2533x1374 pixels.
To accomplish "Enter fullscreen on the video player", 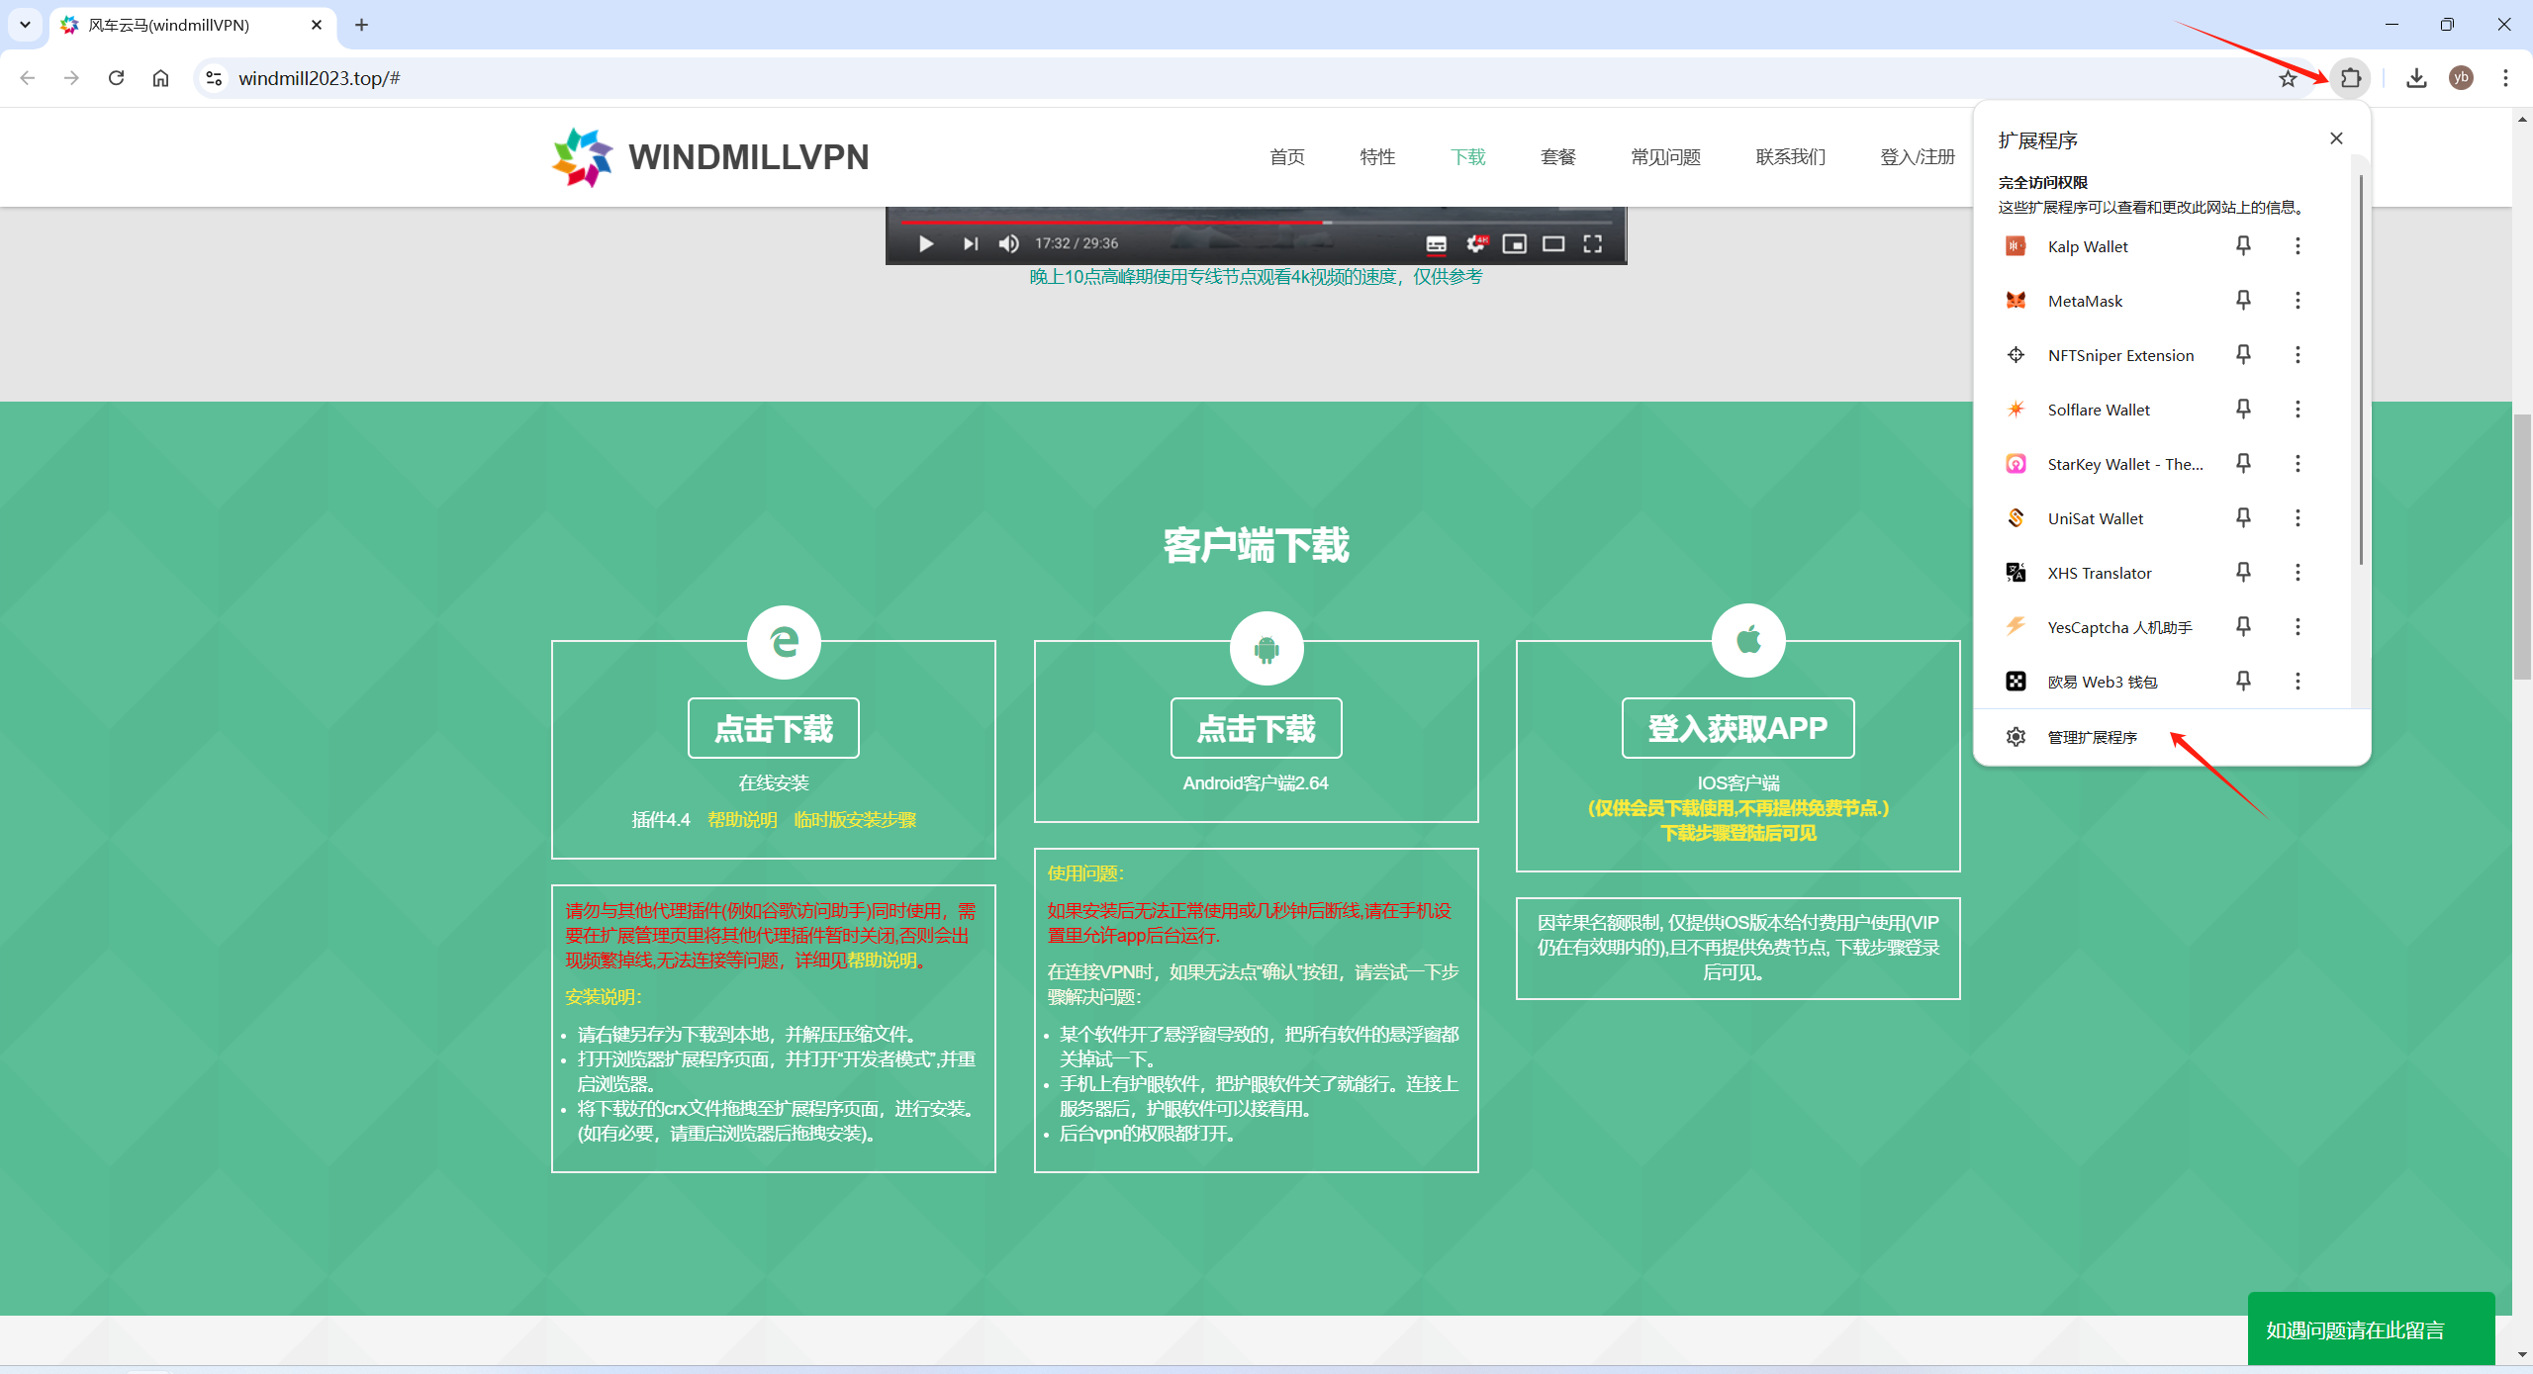I will point(1592,243).
